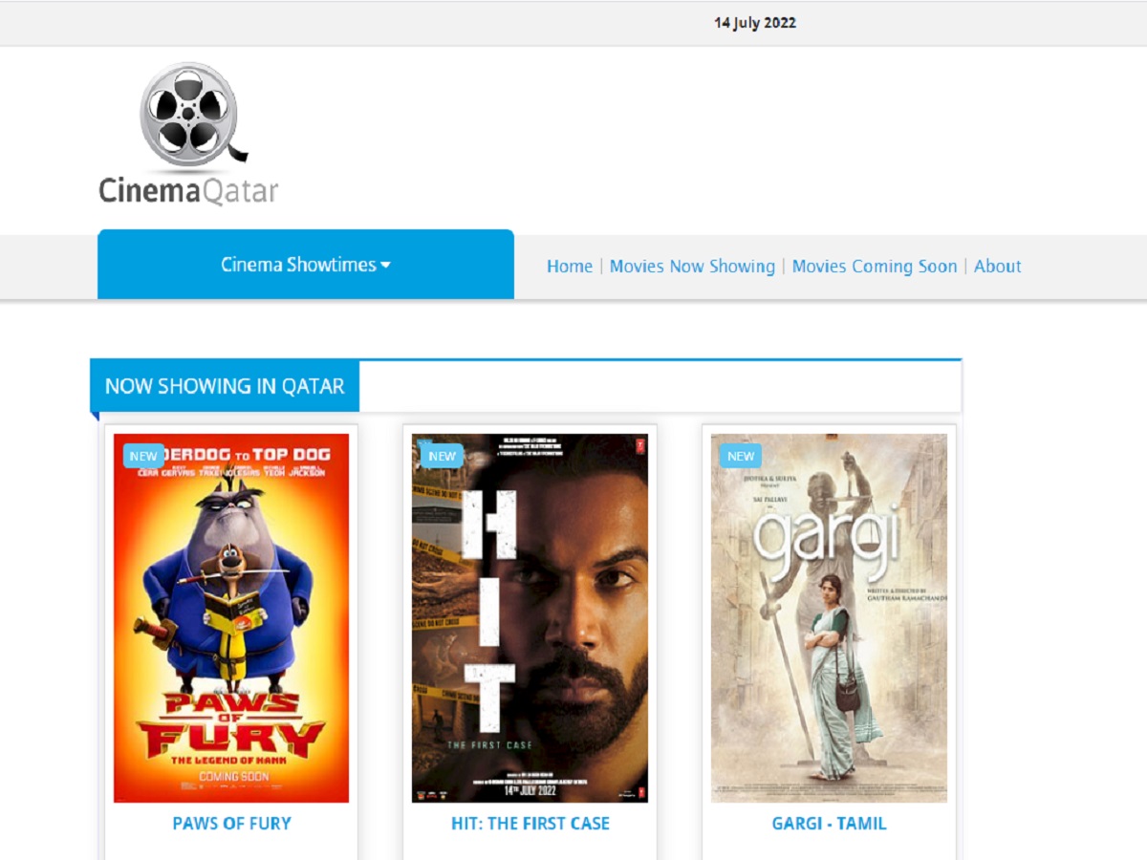Click the CinemaQatar logo text

(188, 190)
